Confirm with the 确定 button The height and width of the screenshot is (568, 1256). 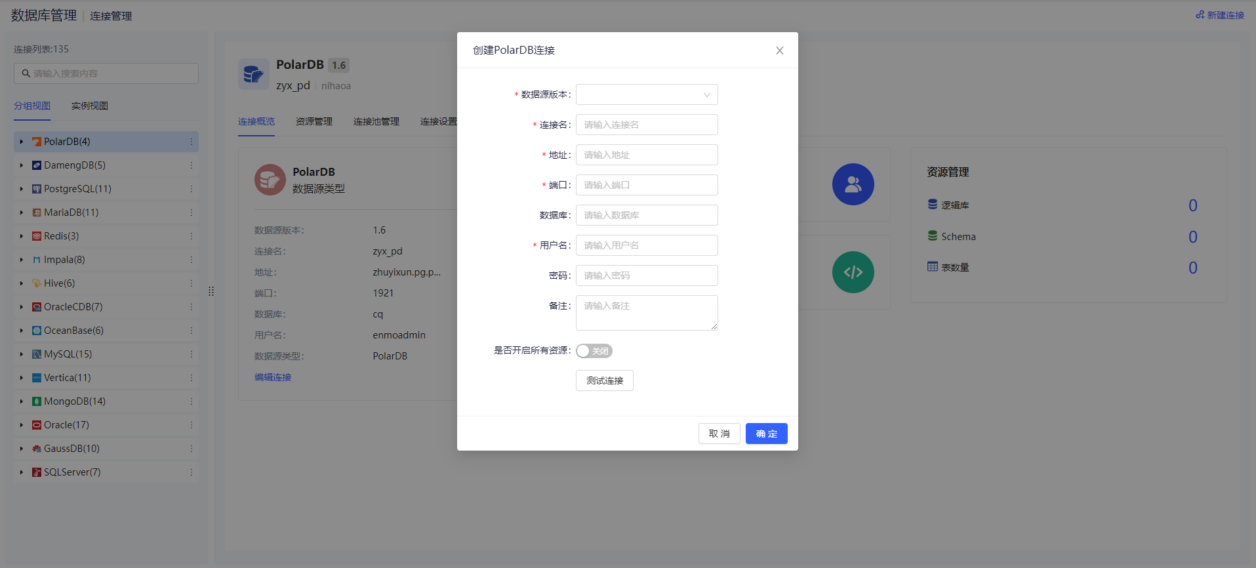click(x=766, y=434)
